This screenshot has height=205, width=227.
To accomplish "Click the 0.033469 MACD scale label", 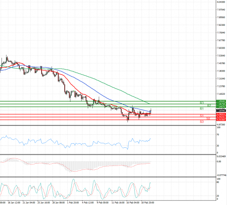I will coord(221,156).
